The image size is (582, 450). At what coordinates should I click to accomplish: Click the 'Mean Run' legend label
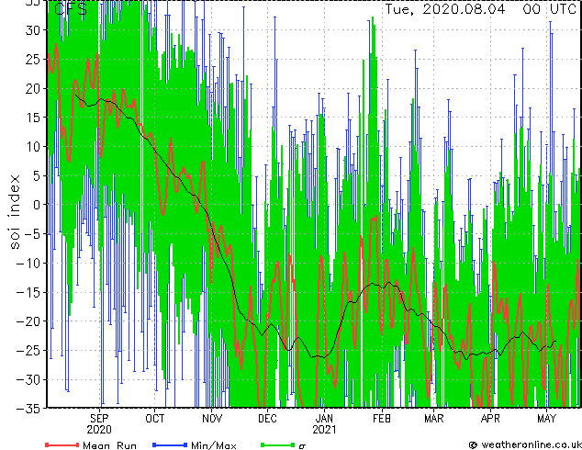click(x=109, y=445)
